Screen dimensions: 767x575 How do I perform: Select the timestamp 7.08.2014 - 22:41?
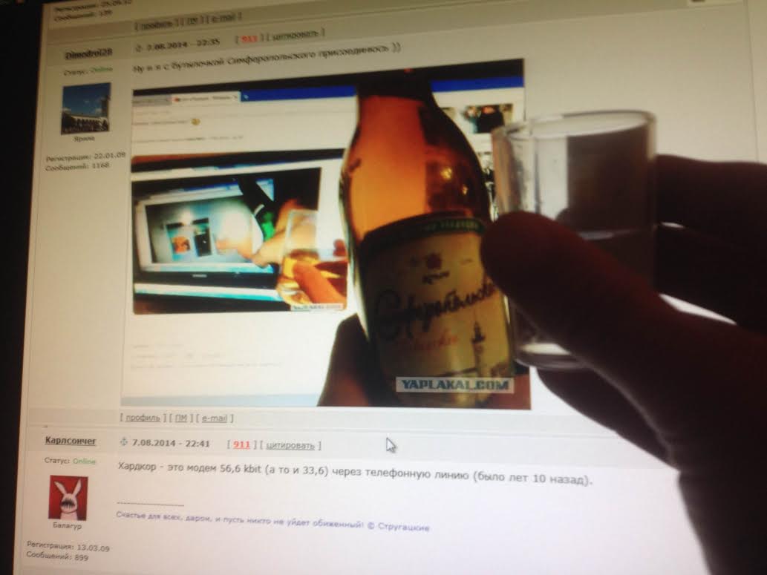171,444
